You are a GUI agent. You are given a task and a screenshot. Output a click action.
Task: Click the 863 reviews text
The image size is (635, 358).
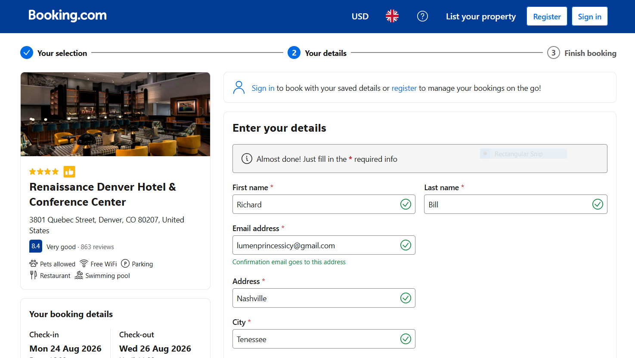point(97,247)
